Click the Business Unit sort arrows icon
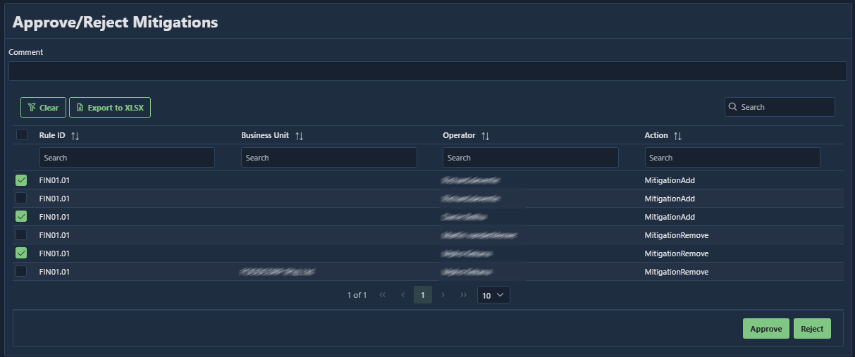The image size is (855, 357). point(299,135)
